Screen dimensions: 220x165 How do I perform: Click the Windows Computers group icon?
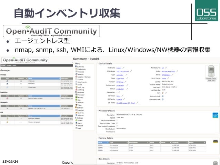pyautogui.click(x=7, y=122)
